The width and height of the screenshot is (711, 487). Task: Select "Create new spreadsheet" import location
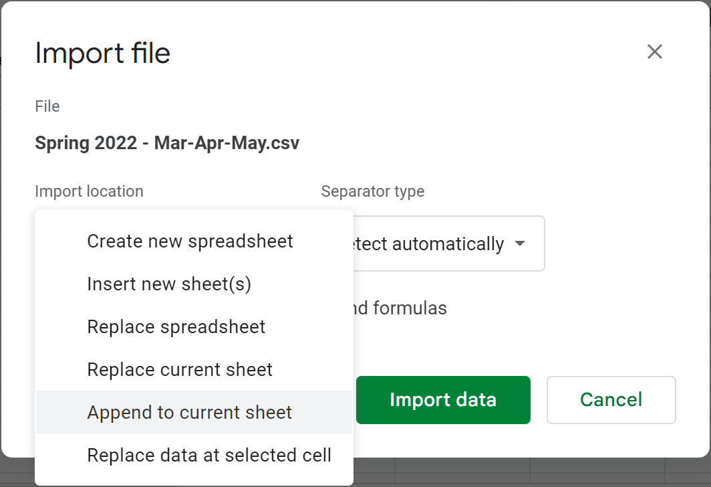coord(190,241)
